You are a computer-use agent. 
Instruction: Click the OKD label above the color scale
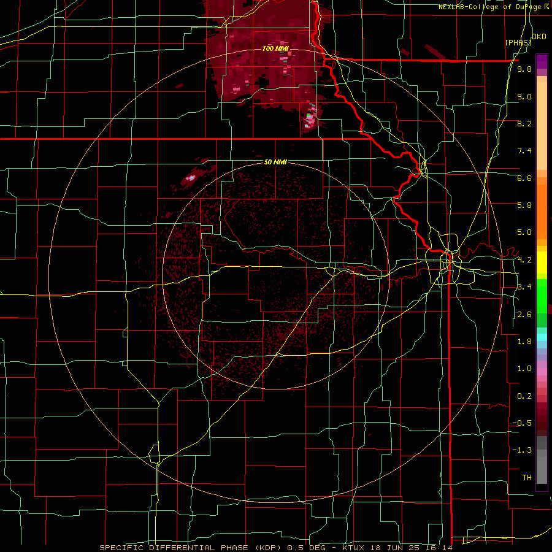(x=539, y=37)
